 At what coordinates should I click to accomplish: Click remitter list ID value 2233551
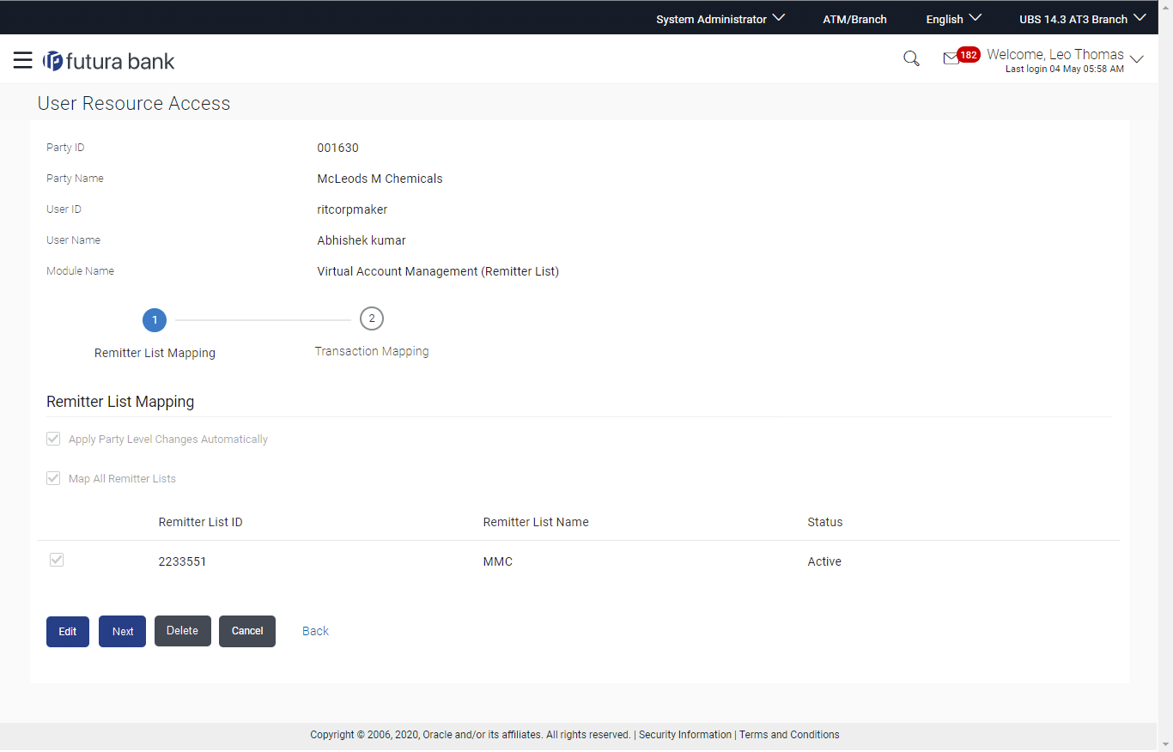[x=182, y=561]
